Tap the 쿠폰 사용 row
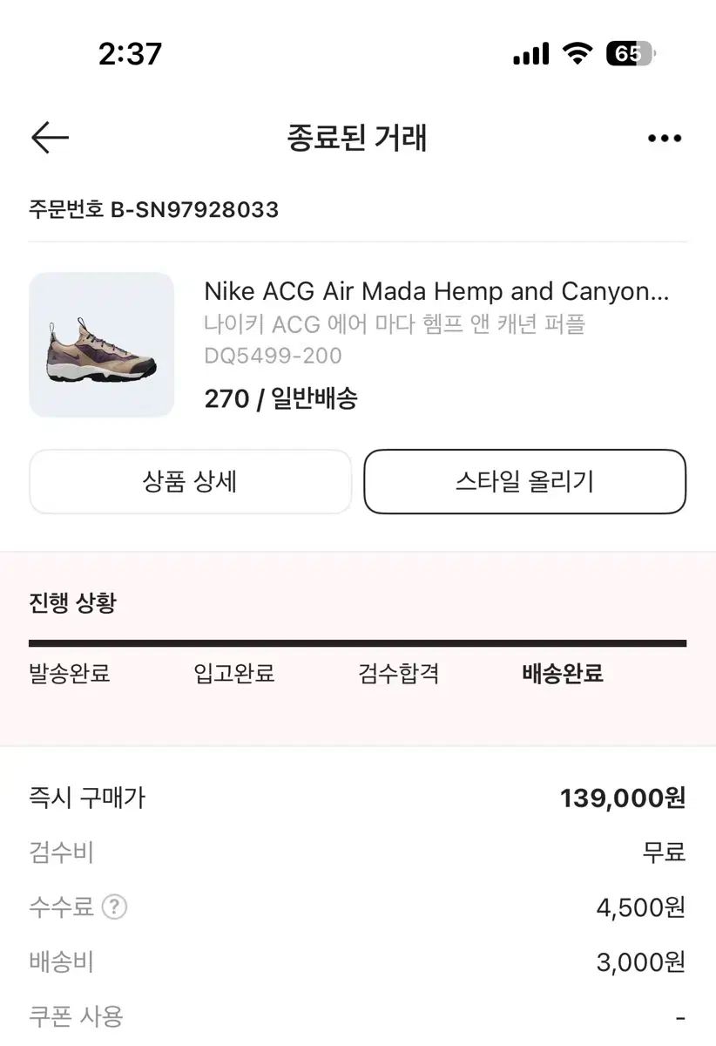716x1046 pixels. 358,1016
